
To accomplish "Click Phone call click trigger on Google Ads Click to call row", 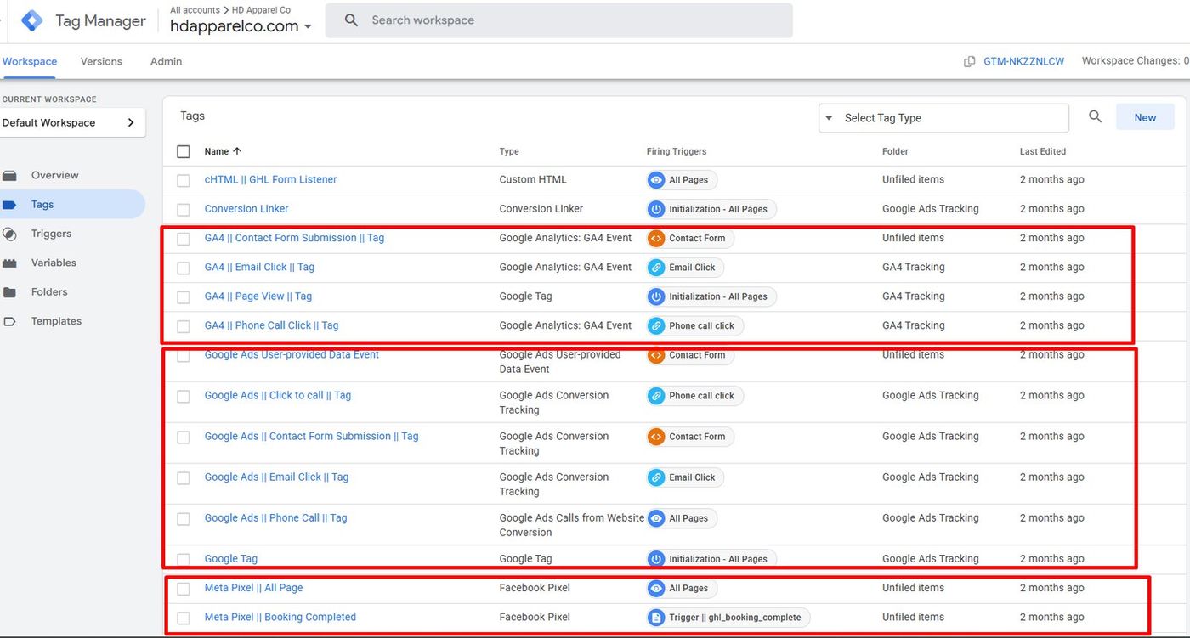I will tap(695, 396).
